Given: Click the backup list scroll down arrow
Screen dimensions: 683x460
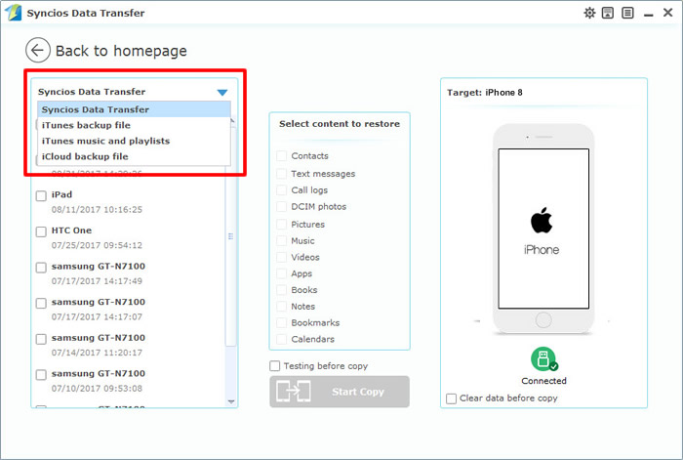Looking at the screenshot, I should click(231, 401).
